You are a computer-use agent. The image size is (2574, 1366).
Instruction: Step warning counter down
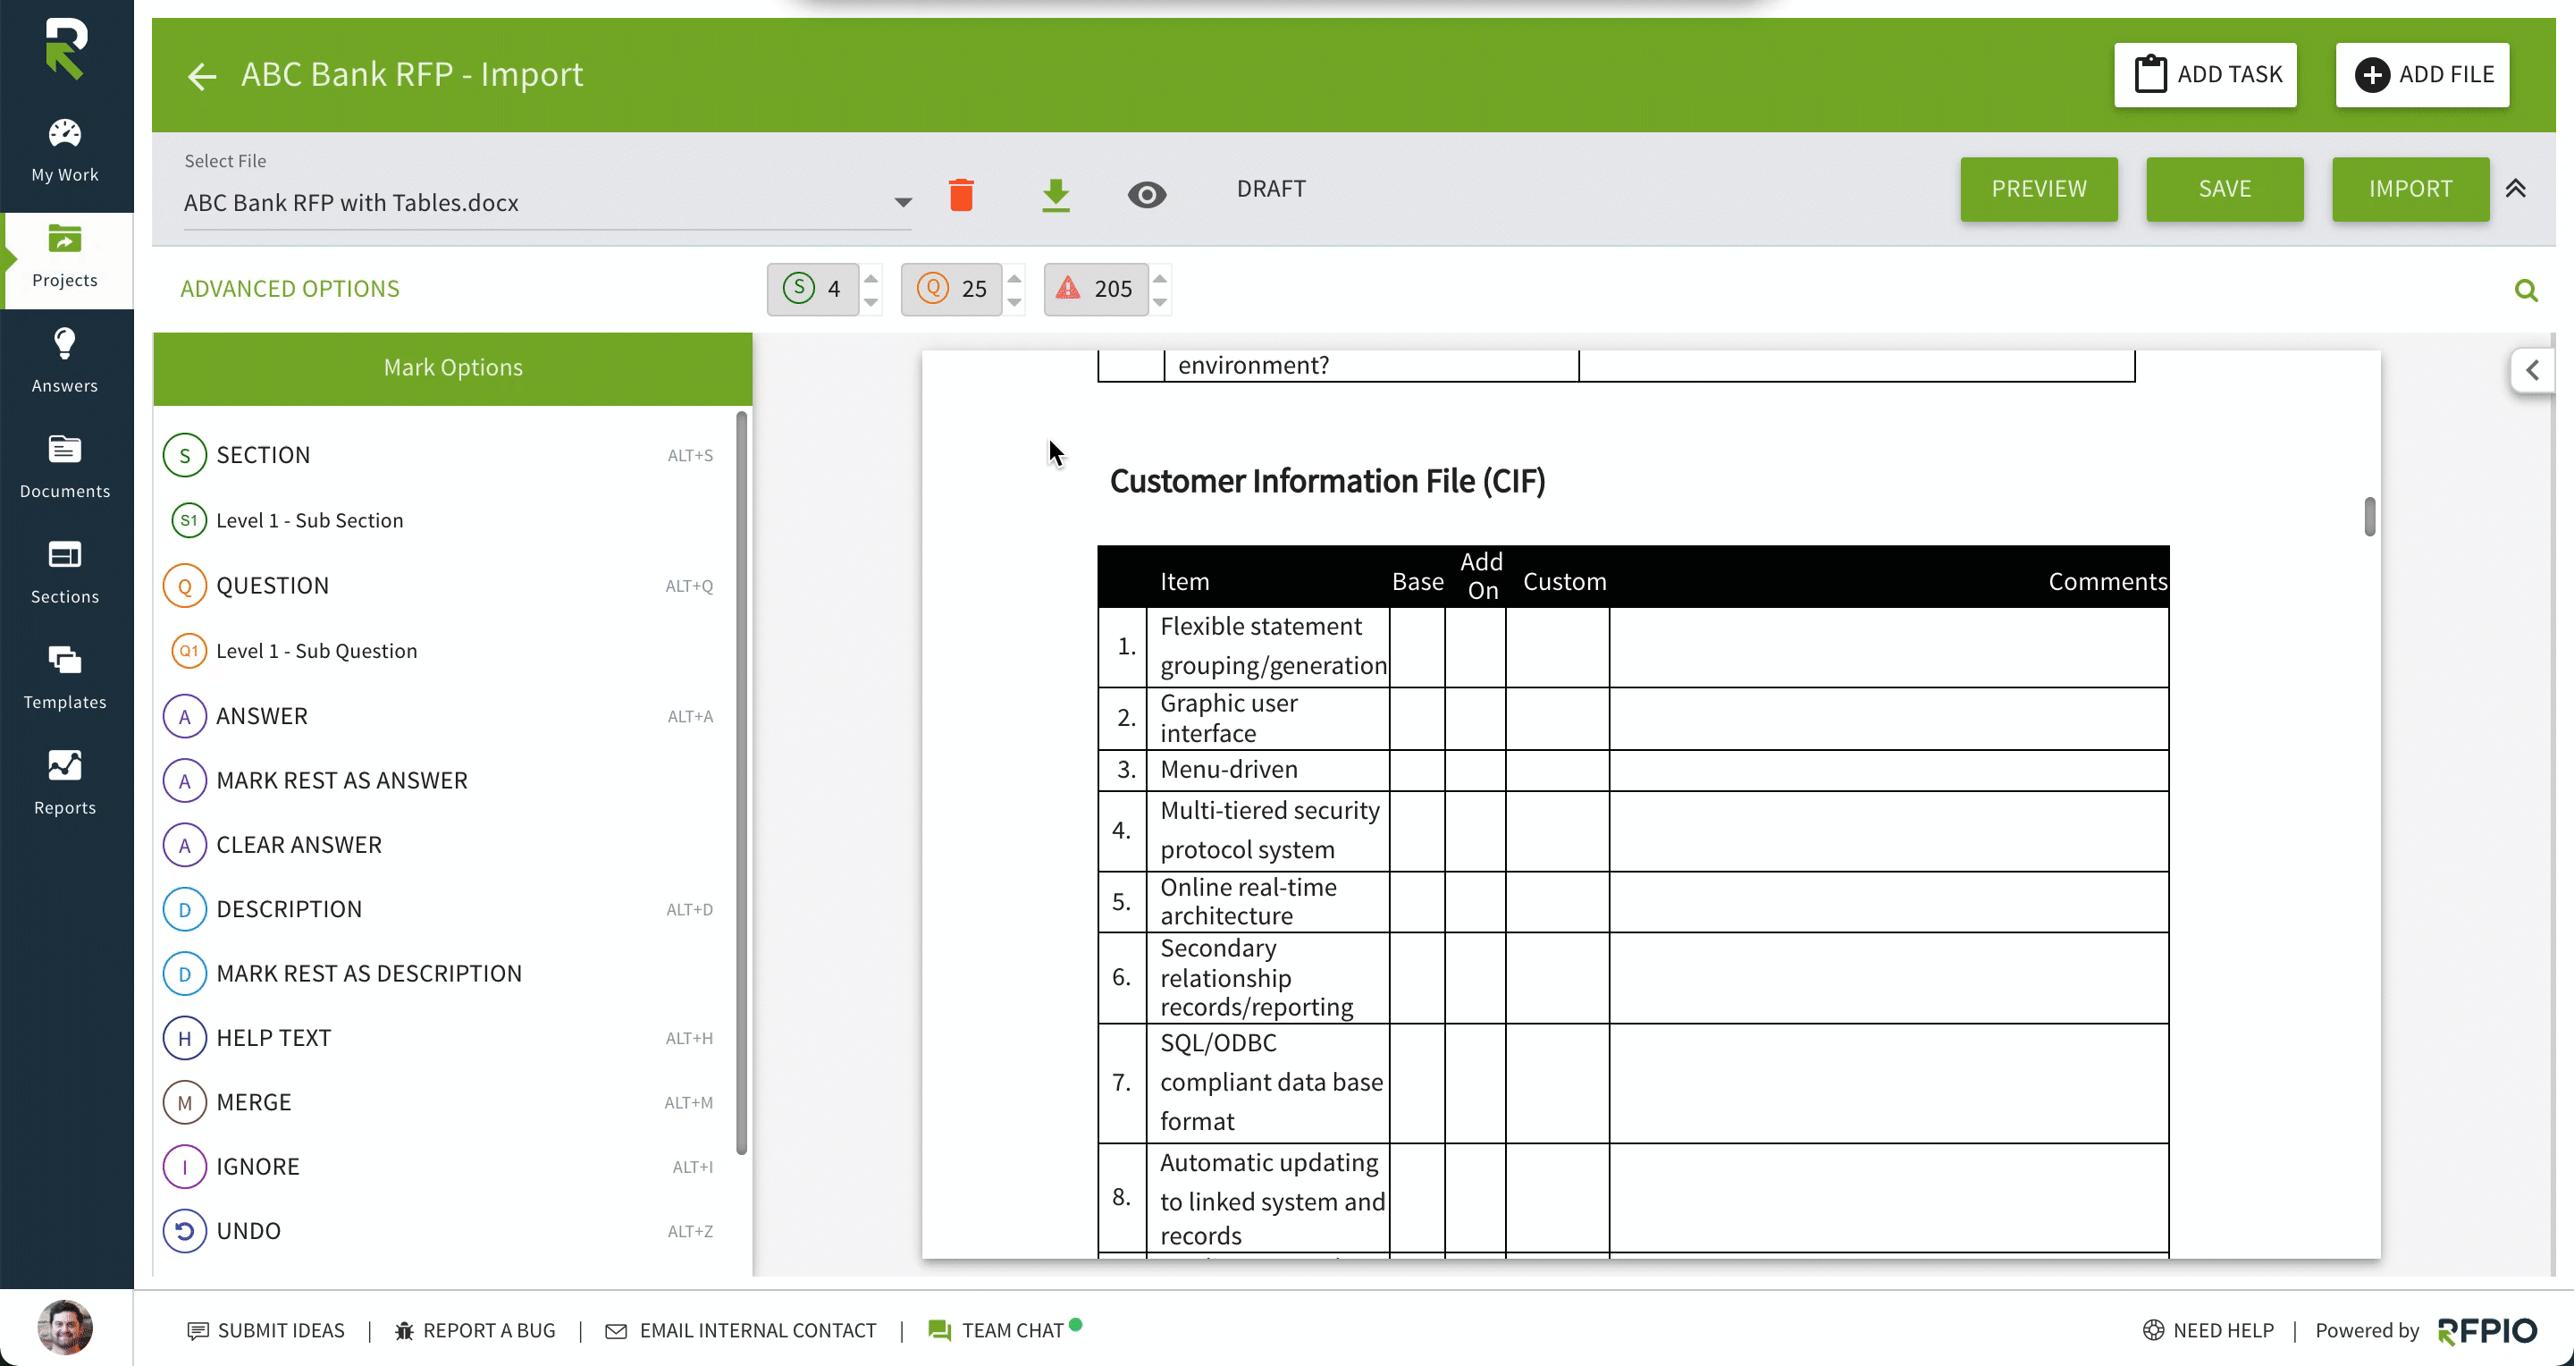click(1160, 302)
